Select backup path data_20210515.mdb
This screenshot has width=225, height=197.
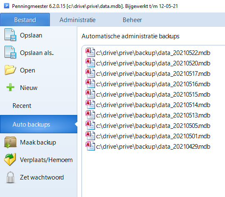[x=153, y=95]
